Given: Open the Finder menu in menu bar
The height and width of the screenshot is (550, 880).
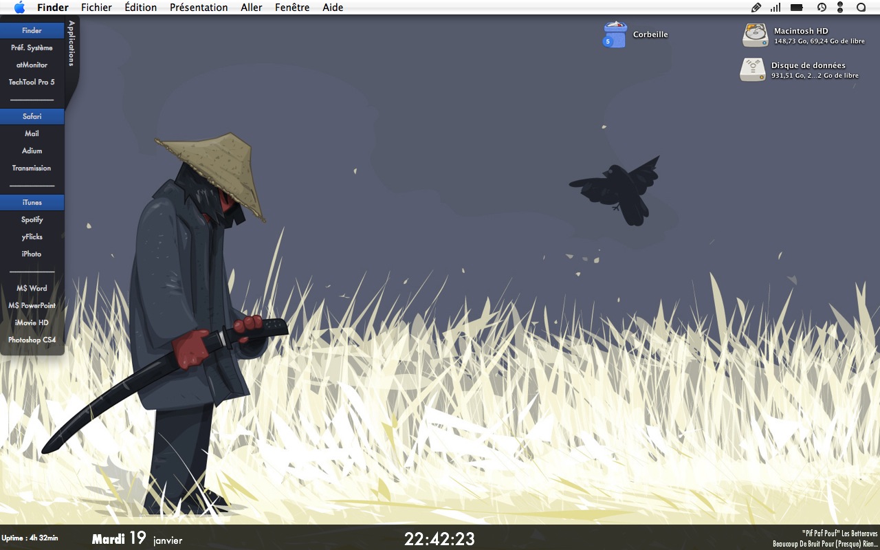Looking at the screenshot, I should 53,8.
